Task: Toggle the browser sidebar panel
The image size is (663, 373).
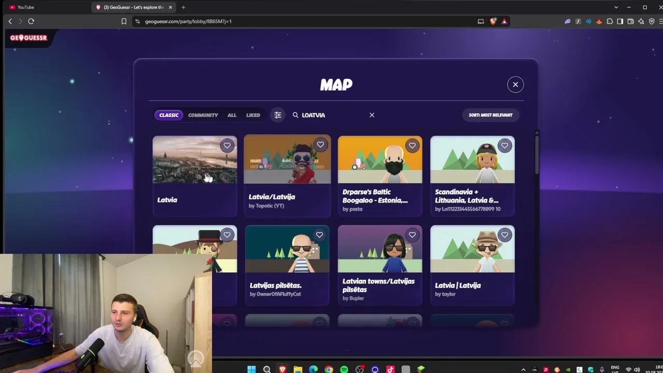Action: pyautogui.click(x=620, y=21)
